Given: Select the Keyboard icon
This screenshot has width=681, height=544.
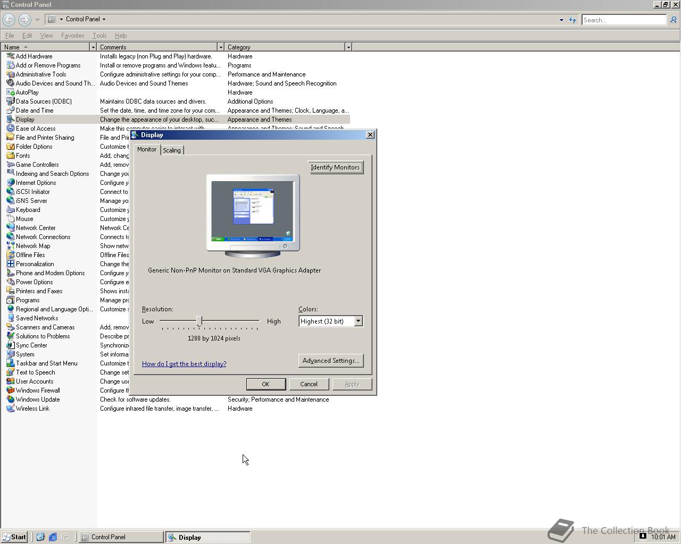Looking at the screenshot, I should point(10,210).
